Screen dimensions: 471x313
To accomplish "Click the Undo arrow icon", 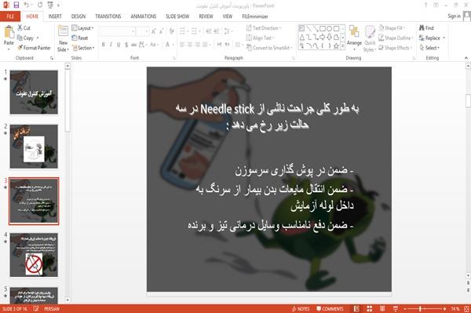I will pyautogui.click(x=27, y=5).
